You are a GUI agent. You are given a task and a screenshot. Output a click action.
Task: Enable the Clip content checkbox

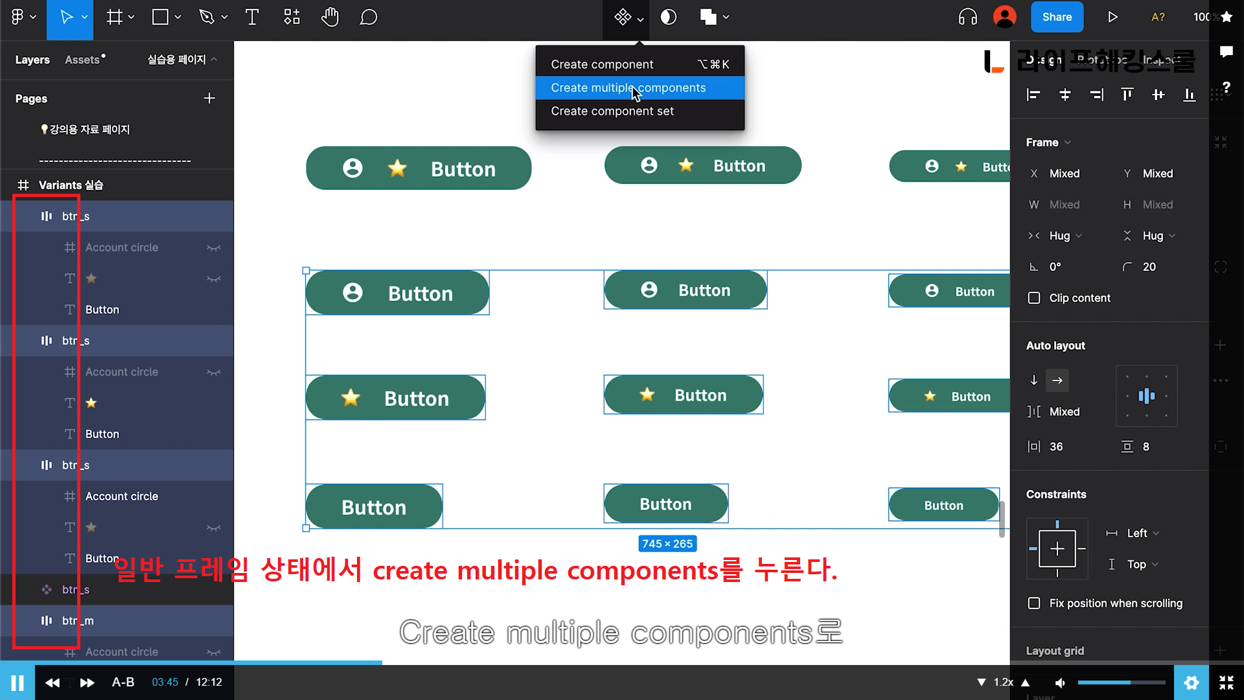click(x=1034, y=298)
